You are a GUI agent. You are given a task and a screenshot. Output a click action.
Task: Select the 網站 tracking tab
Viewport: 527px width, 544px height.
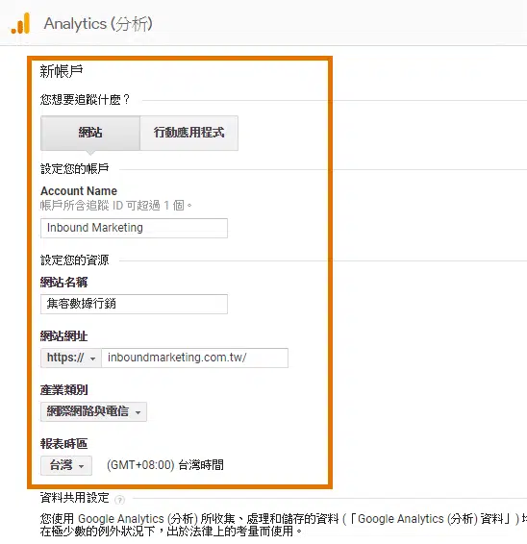(90, 133)
